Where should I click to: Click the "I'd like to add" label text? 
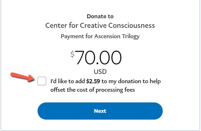pyautogui.click(x=68, y=81)
